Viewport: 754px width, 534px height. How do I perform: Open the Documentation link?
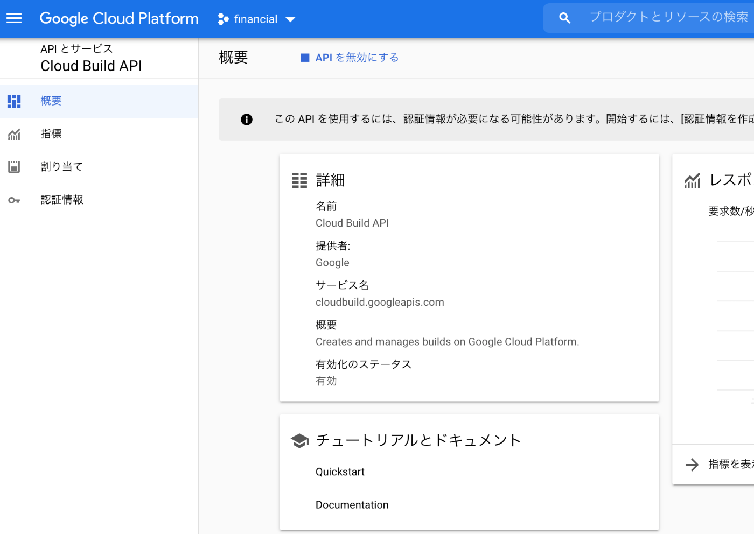352,505
